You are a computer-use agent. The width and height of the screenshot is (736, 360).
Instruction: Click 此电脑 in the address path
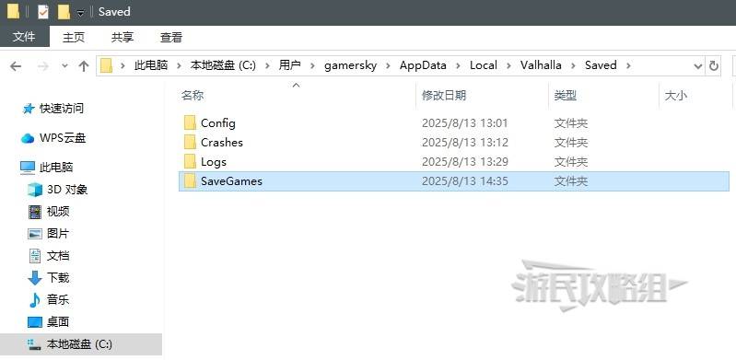point(151,65)
